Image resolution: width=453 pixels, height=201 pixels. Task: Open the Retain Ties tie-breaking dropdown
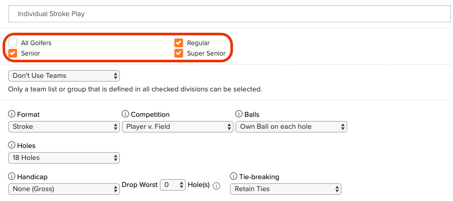pyautogui.click(x=286, y=189)
